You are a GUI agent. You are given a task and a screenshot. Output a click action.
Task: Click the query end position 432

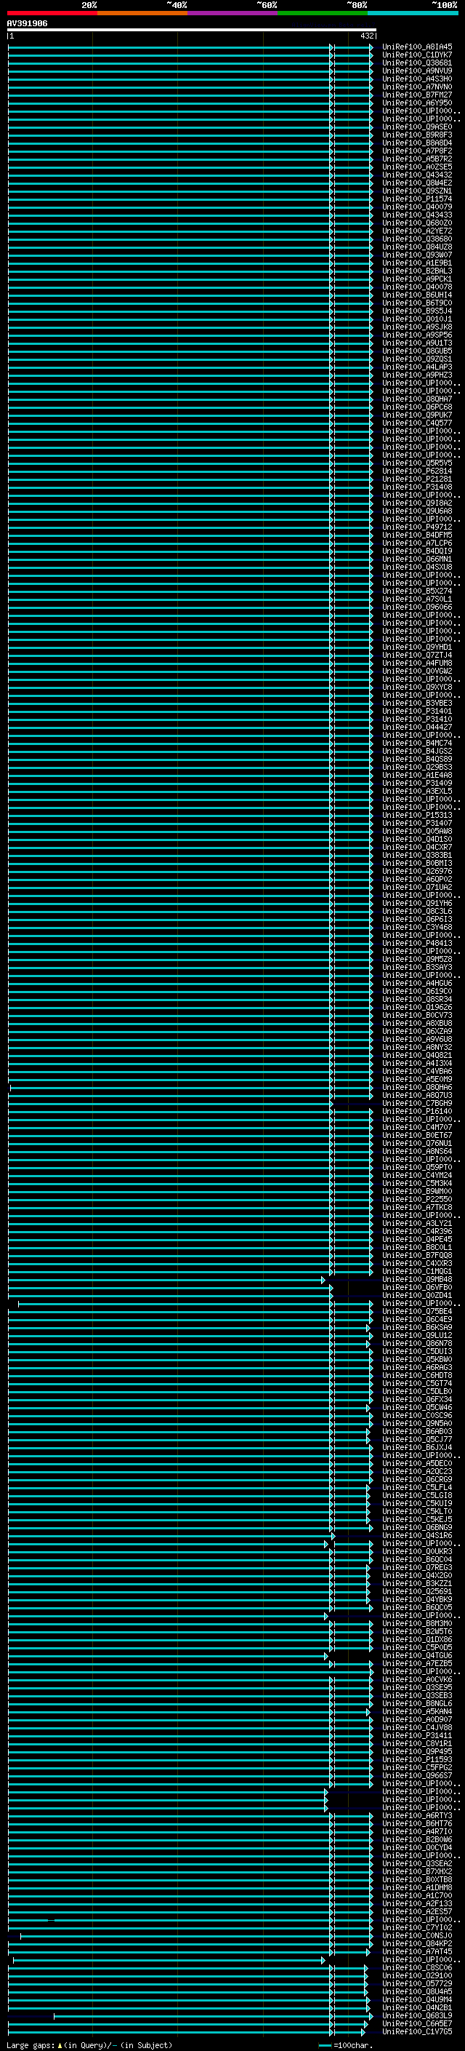(x=366, y=36)
